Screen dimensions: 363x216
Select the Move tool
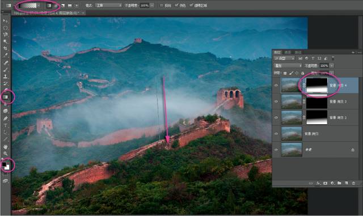(5, 21)
